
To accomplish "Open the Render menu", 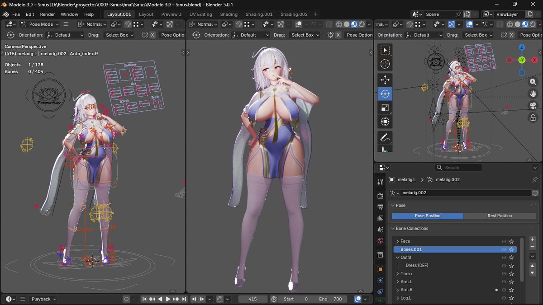I will pos(48,14).
